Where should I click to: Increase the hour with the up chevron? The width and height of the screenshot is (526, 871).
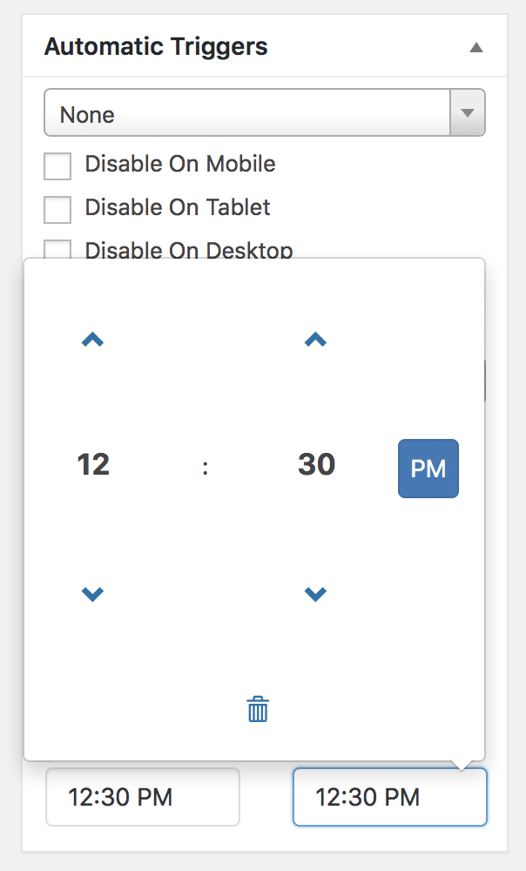92,341
